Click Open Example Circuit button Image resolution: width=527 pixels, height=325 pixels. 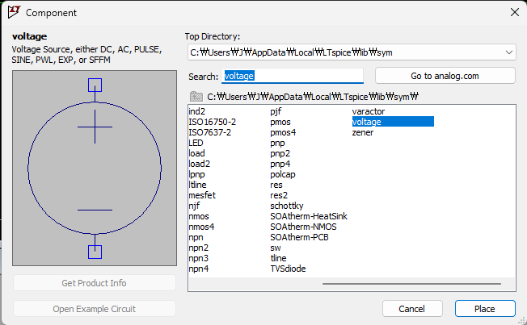click(x=95, y=309)
